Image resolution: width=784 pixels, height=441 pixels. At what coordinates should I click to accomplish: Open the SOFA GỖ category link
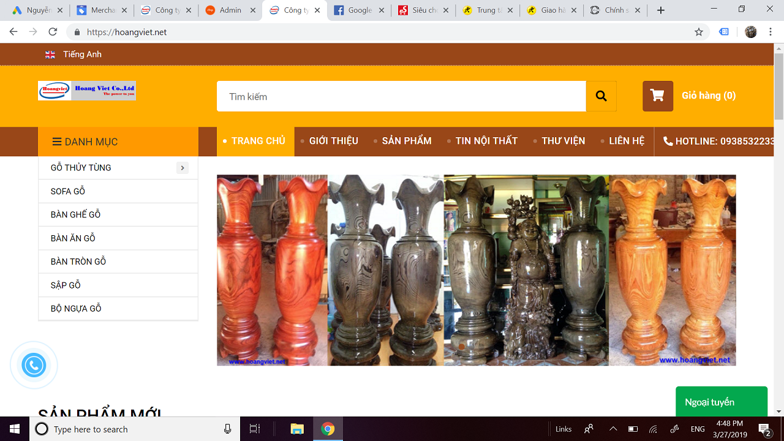tap(68, 191)
